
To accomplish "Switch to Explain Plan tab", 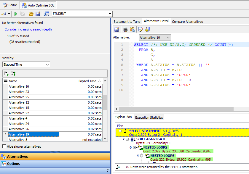I will tap(123, 117).
